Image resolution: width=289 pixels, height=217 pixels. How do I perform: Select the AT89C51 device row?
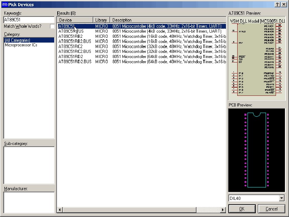point(142,26)
